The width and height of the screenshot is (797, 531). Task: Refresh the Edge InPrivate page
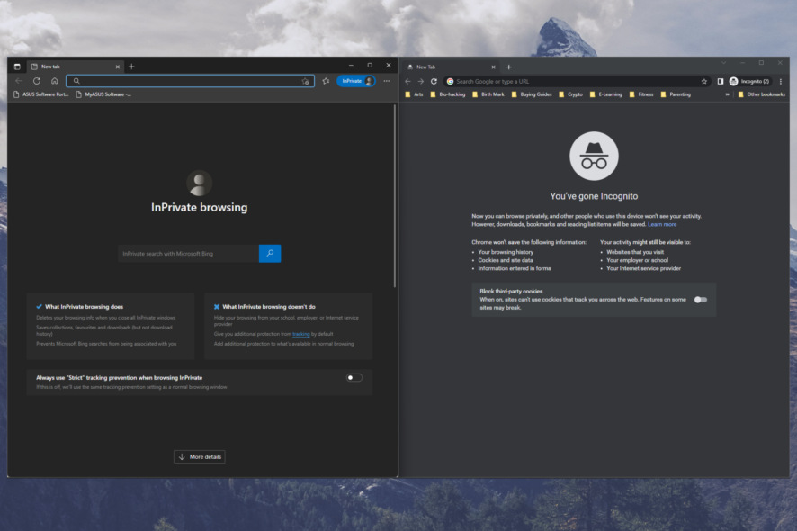click(36, 80)
